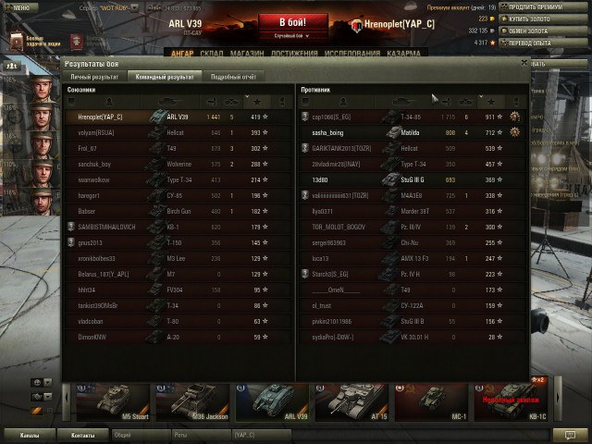The height and width of the screenshot is (444, 592).
Task: Open the Роты chat channel tab
Action: pos(201,435)
